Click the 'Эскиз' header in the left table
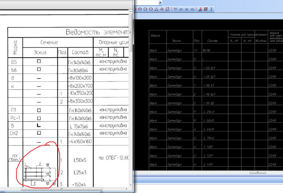 [40, 53]
